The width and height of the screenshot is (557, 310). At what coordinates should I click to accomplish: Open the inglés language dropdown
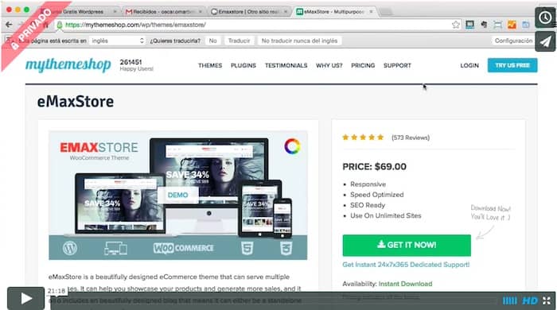point(117,41)
